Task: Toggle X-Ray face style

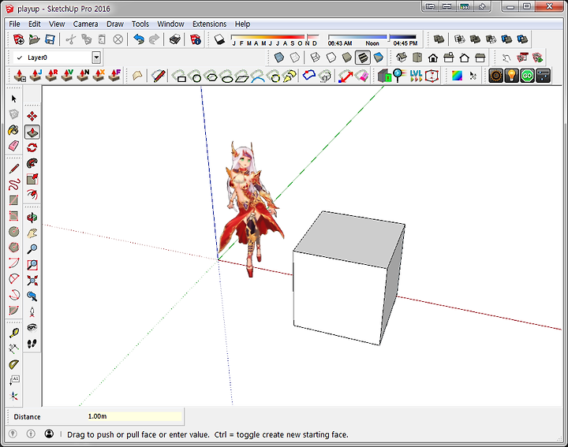Action: 279,58
